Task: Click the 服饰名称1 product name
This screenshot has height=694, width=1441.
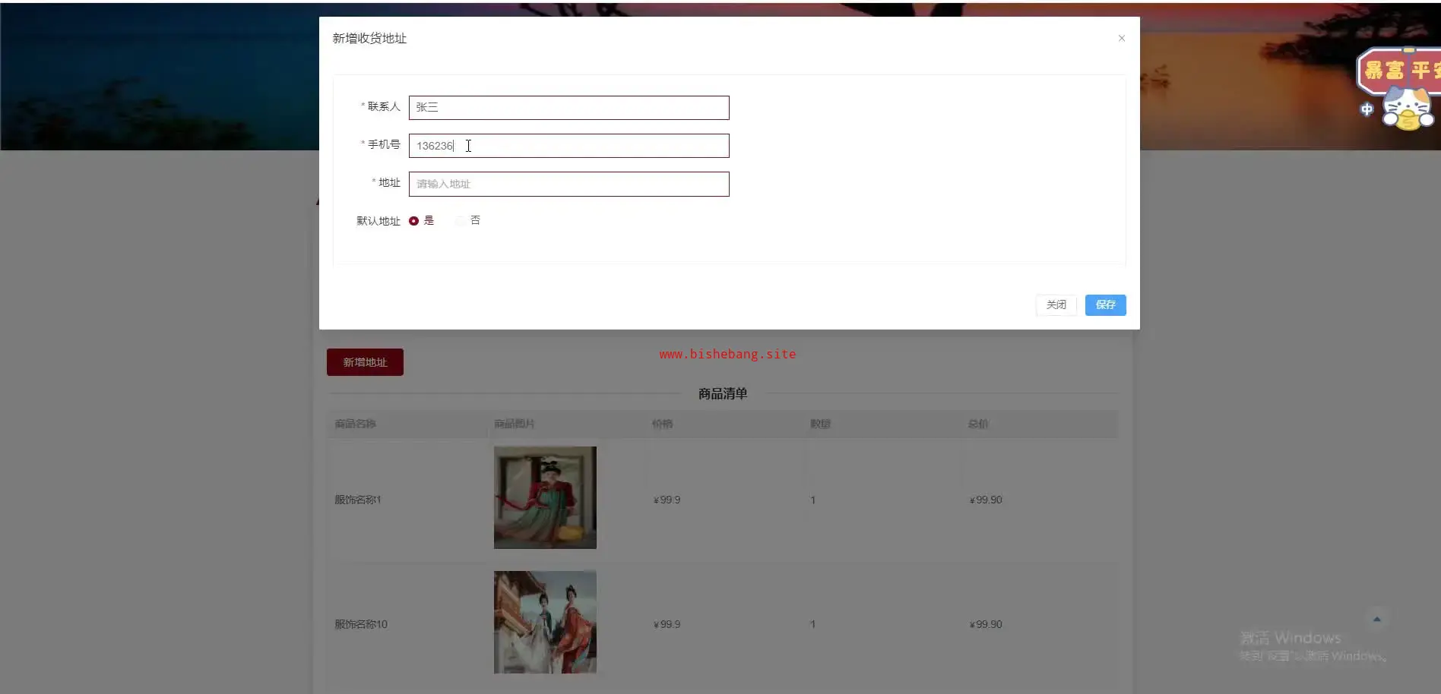Action: coord(358,500)
